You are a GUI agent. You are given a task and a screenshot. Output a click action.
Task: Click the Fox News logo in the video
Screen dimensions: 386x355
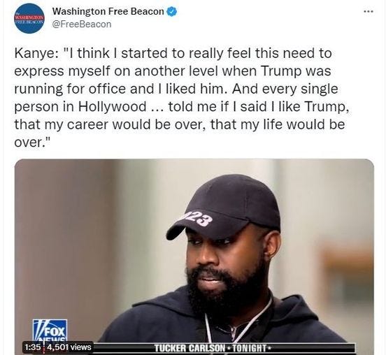pos(50,331)
